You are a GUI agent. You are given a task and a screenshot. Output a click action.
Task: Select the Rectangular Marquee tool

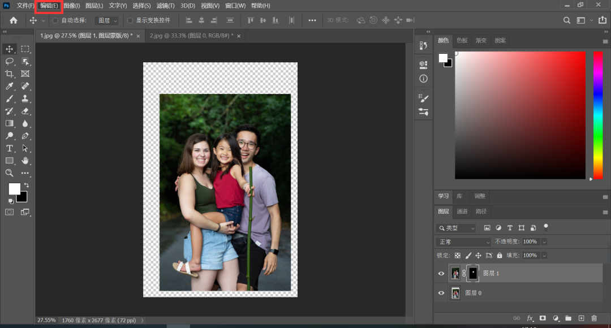pos(25,49)
